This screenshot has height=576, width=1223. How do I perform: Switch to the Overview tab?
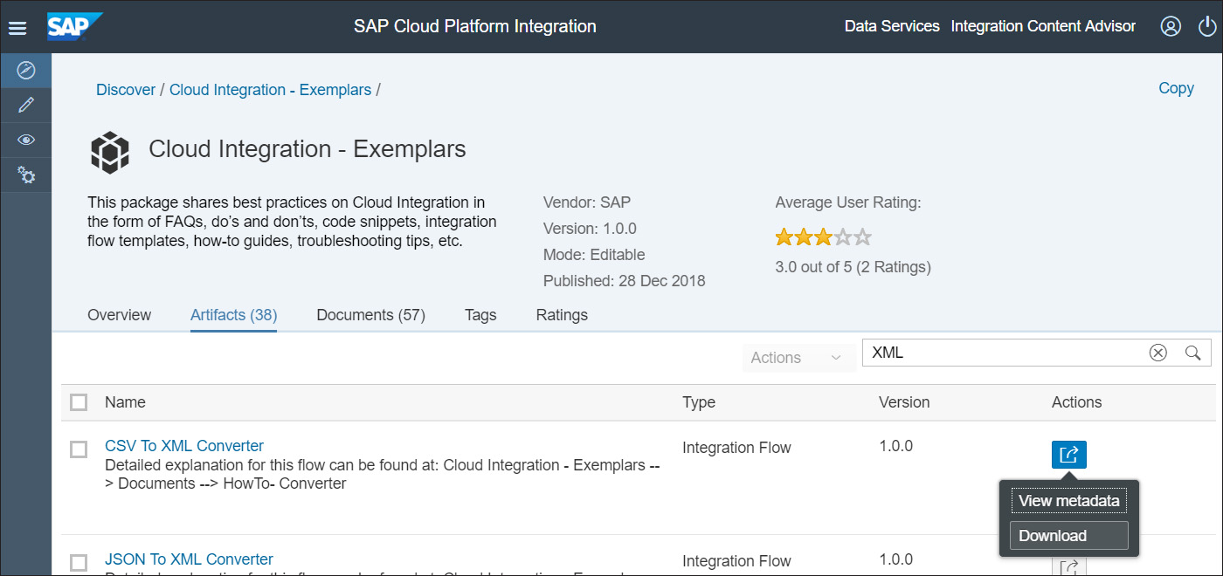(119, 315)
